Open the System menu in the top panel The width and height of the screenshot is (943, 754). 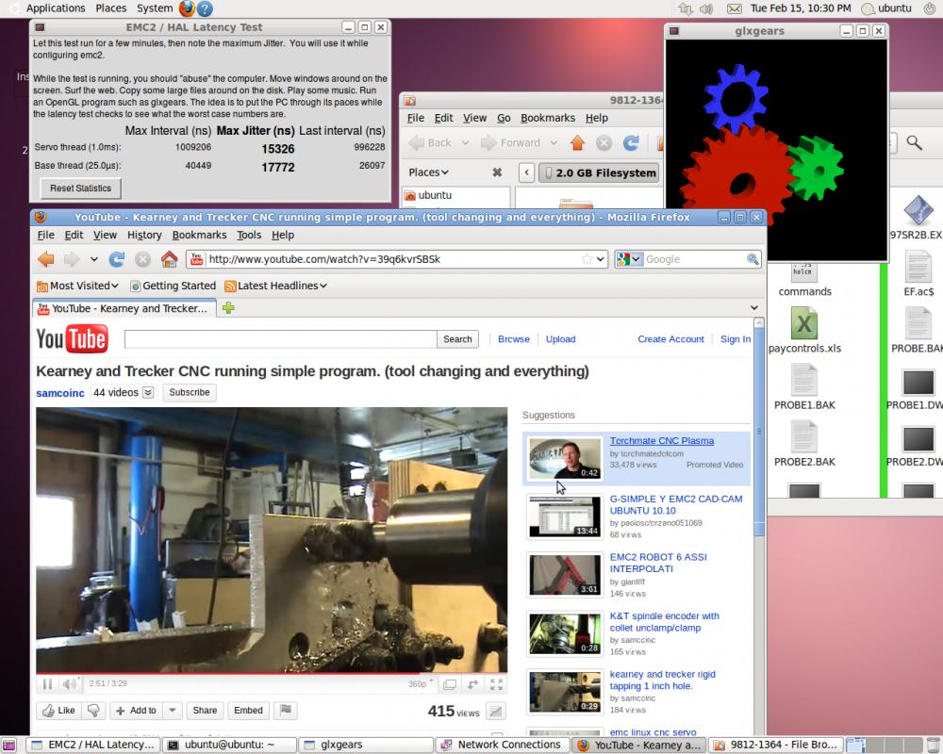155,8
